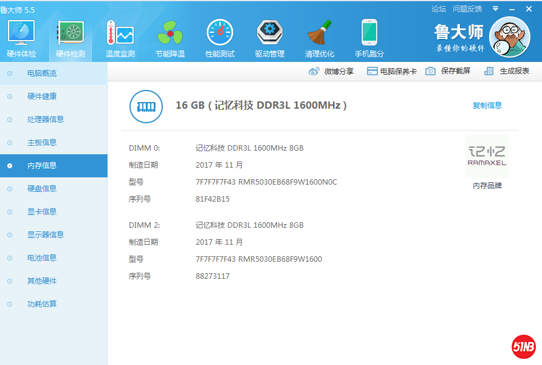
Task: Click the Ramaxel memory brand logo
Action: point(487,156)
